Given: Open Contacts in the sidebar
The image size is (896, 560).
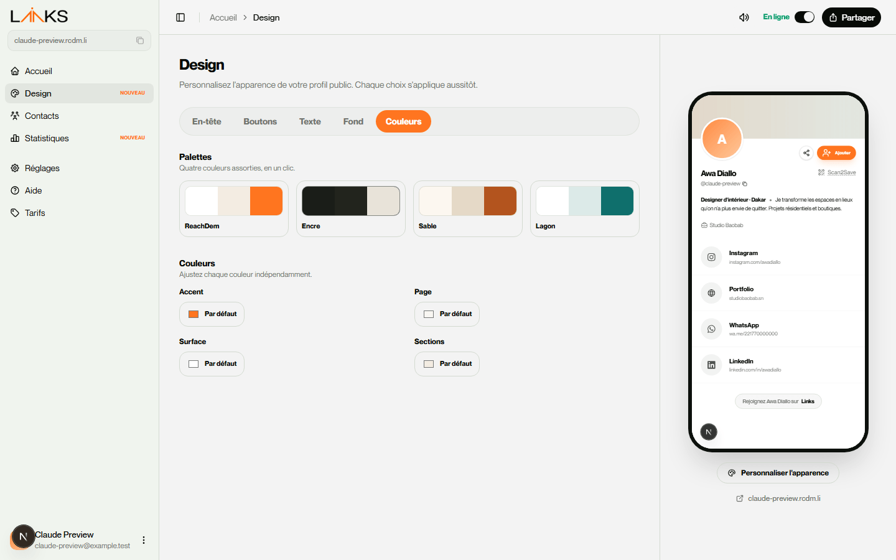Looking at the screenshot, I should tap(79, 116).
